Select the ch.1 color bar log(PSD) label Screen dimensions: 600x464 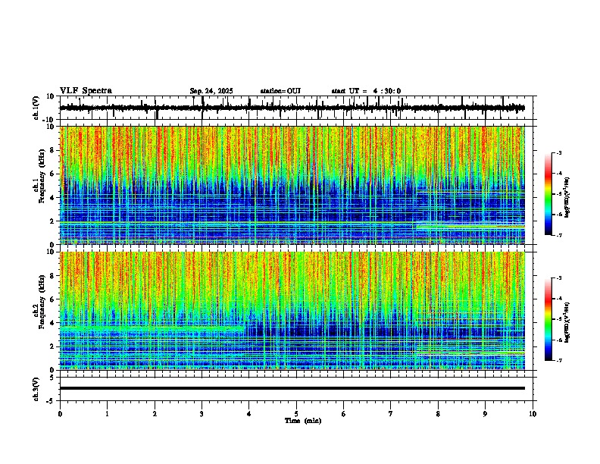click(x=567, y=197)
